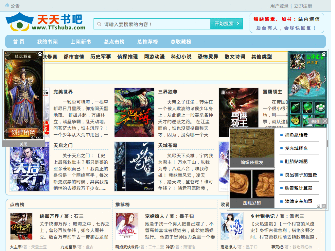
Task: Click 用户登录 link
Action: click(279, 6)
